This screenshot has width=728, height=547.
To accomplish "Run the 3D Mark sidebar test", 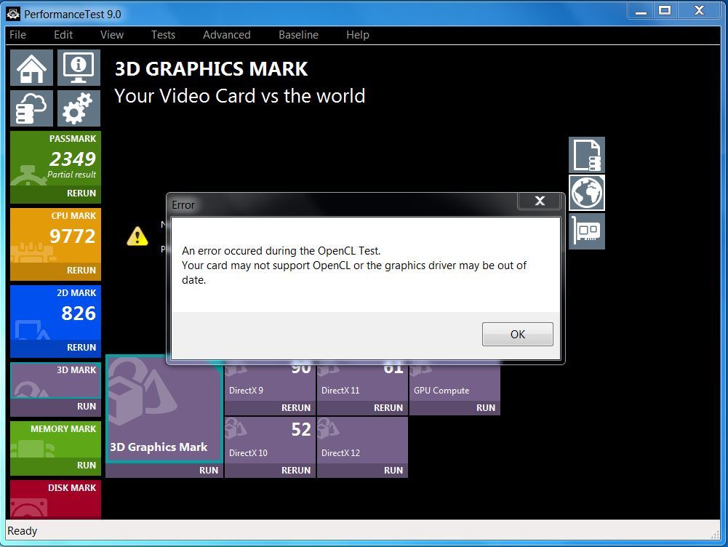I will tap(56, 407).
